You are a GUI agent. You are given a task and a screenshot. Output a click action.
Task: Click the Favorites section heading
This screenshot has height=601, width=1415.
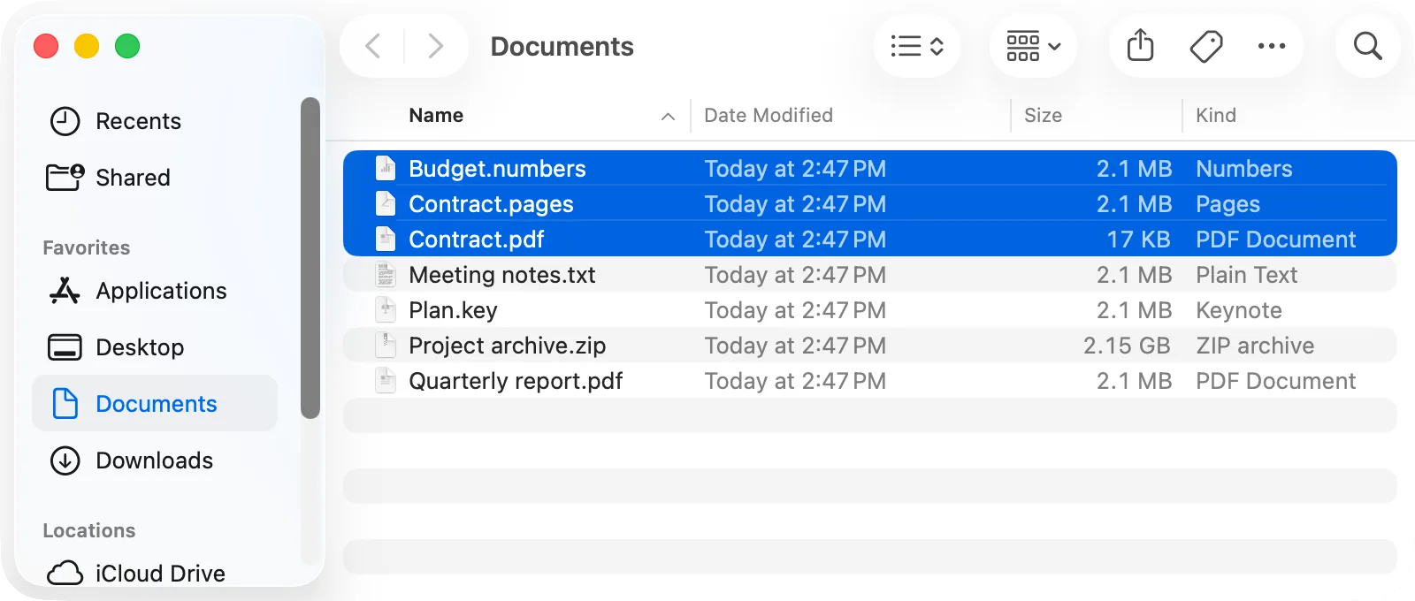(87, 247)
